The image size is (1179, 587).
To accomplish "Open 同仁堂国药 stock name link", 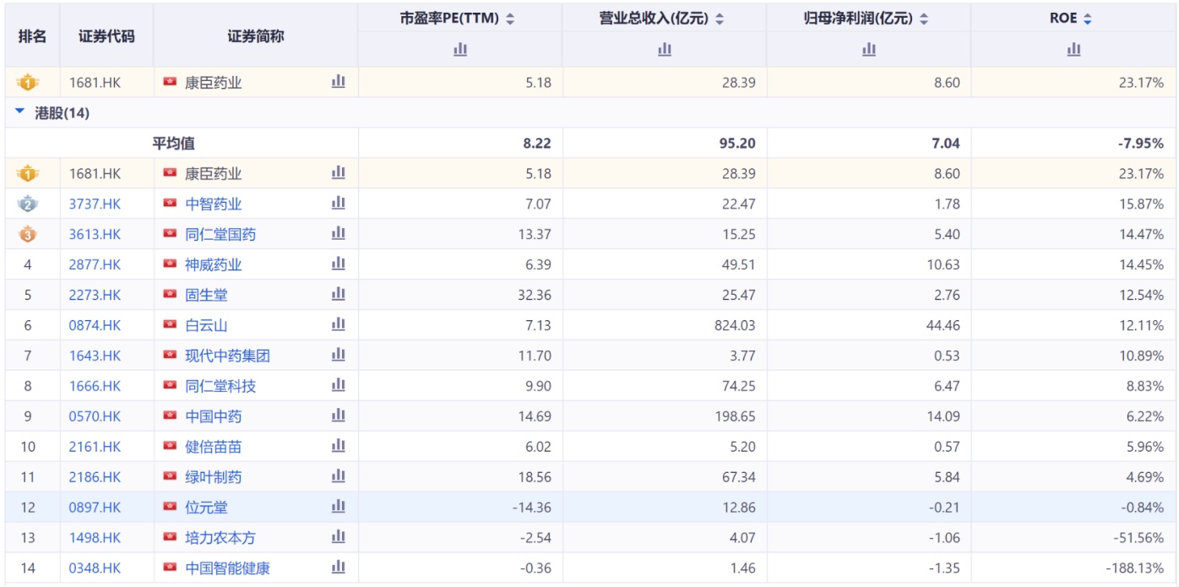I will click(220, 234).
